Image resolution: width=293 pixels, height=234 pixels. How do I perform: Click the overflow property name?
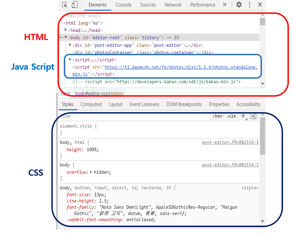[77, 172]
